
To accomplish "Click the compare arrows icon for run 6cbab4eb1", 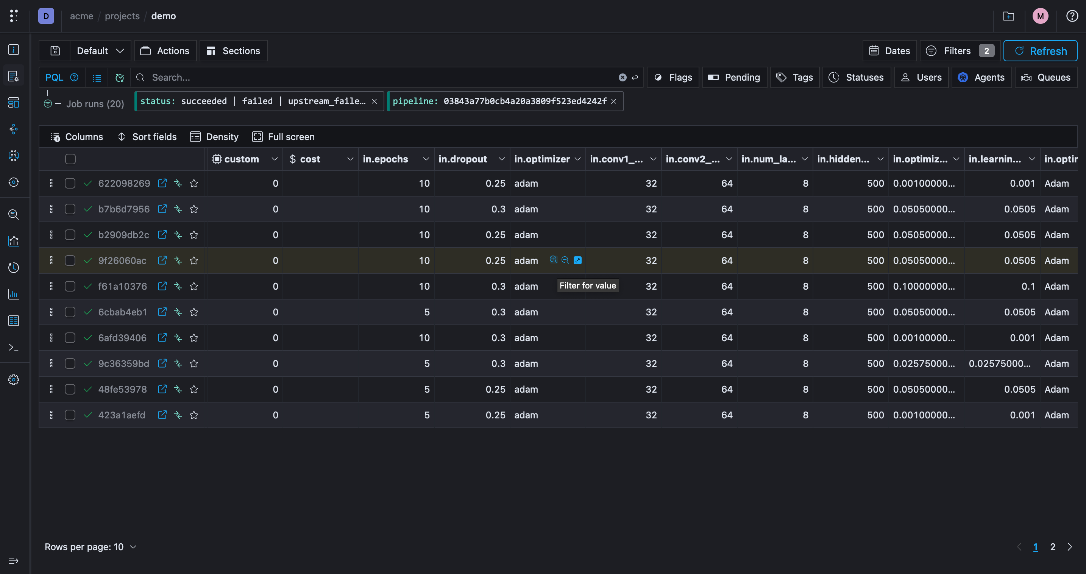I will [x=178, y=312].
